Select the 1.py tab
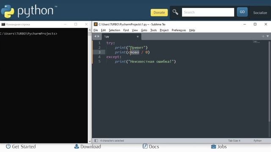271x152 pixels. point(122,37)
